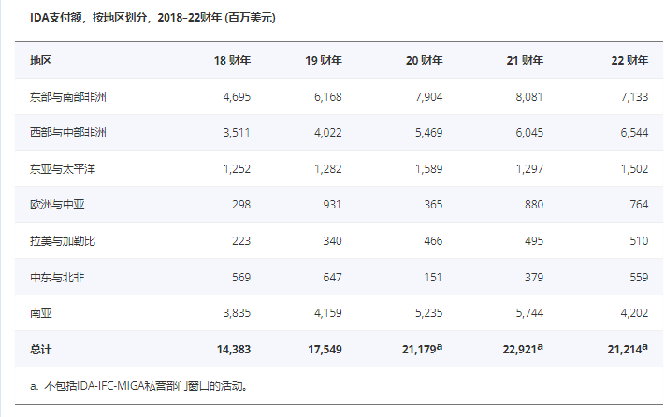
Task: Highlight the value 1,502
Action: (x=634, y=169)
